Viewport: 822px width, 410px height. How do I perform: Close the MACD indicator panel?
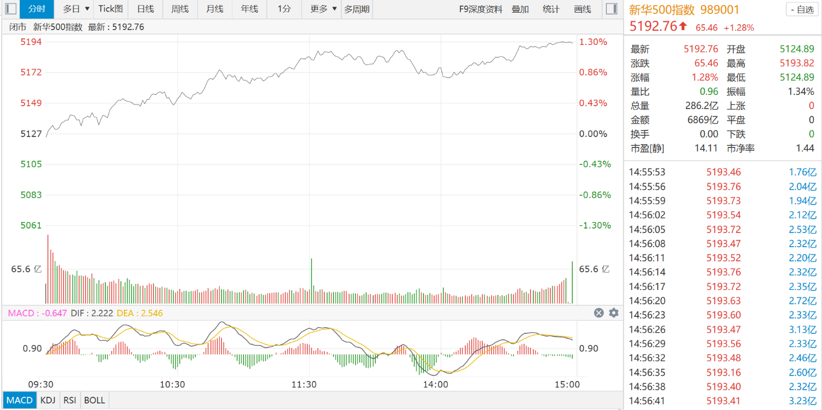pyautogui.click(x=599, y=313)
